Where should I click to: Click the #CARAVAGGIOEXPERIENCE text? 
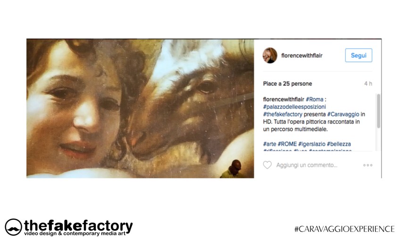[344, 229]
